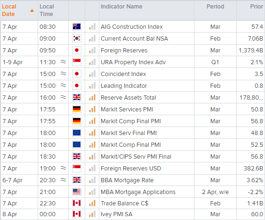Click the Prior column header
The height and width of the screenshot is (220, 265).
coord(257,7)
